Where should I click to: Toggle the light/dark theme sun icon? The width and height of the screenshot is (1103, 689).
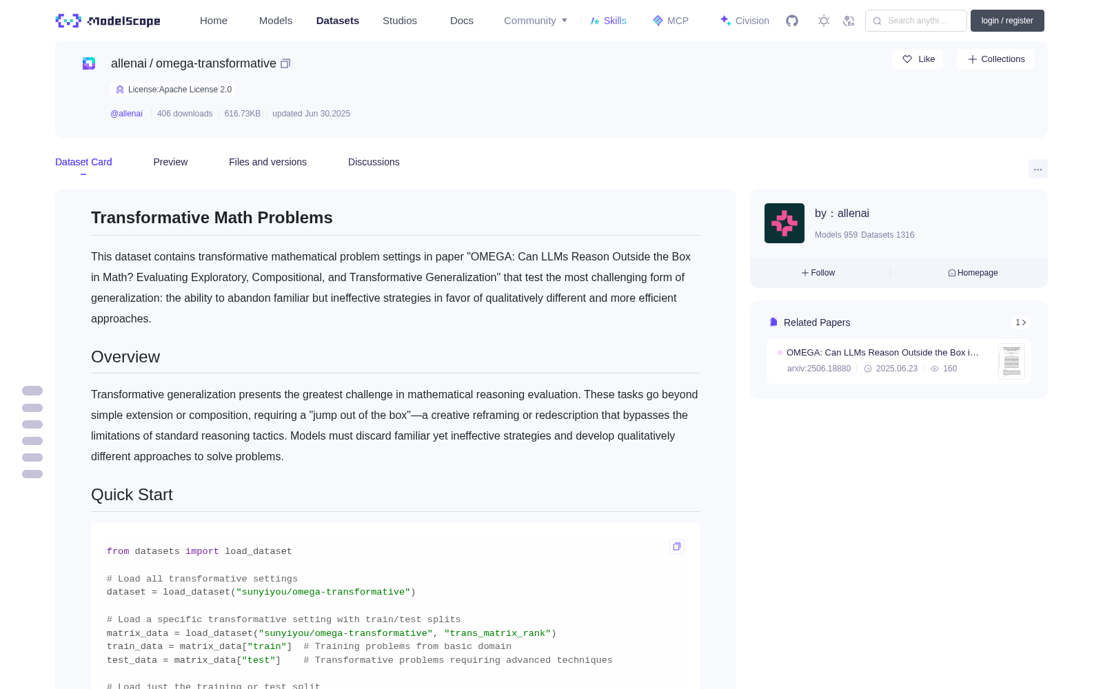click(824, 21)
